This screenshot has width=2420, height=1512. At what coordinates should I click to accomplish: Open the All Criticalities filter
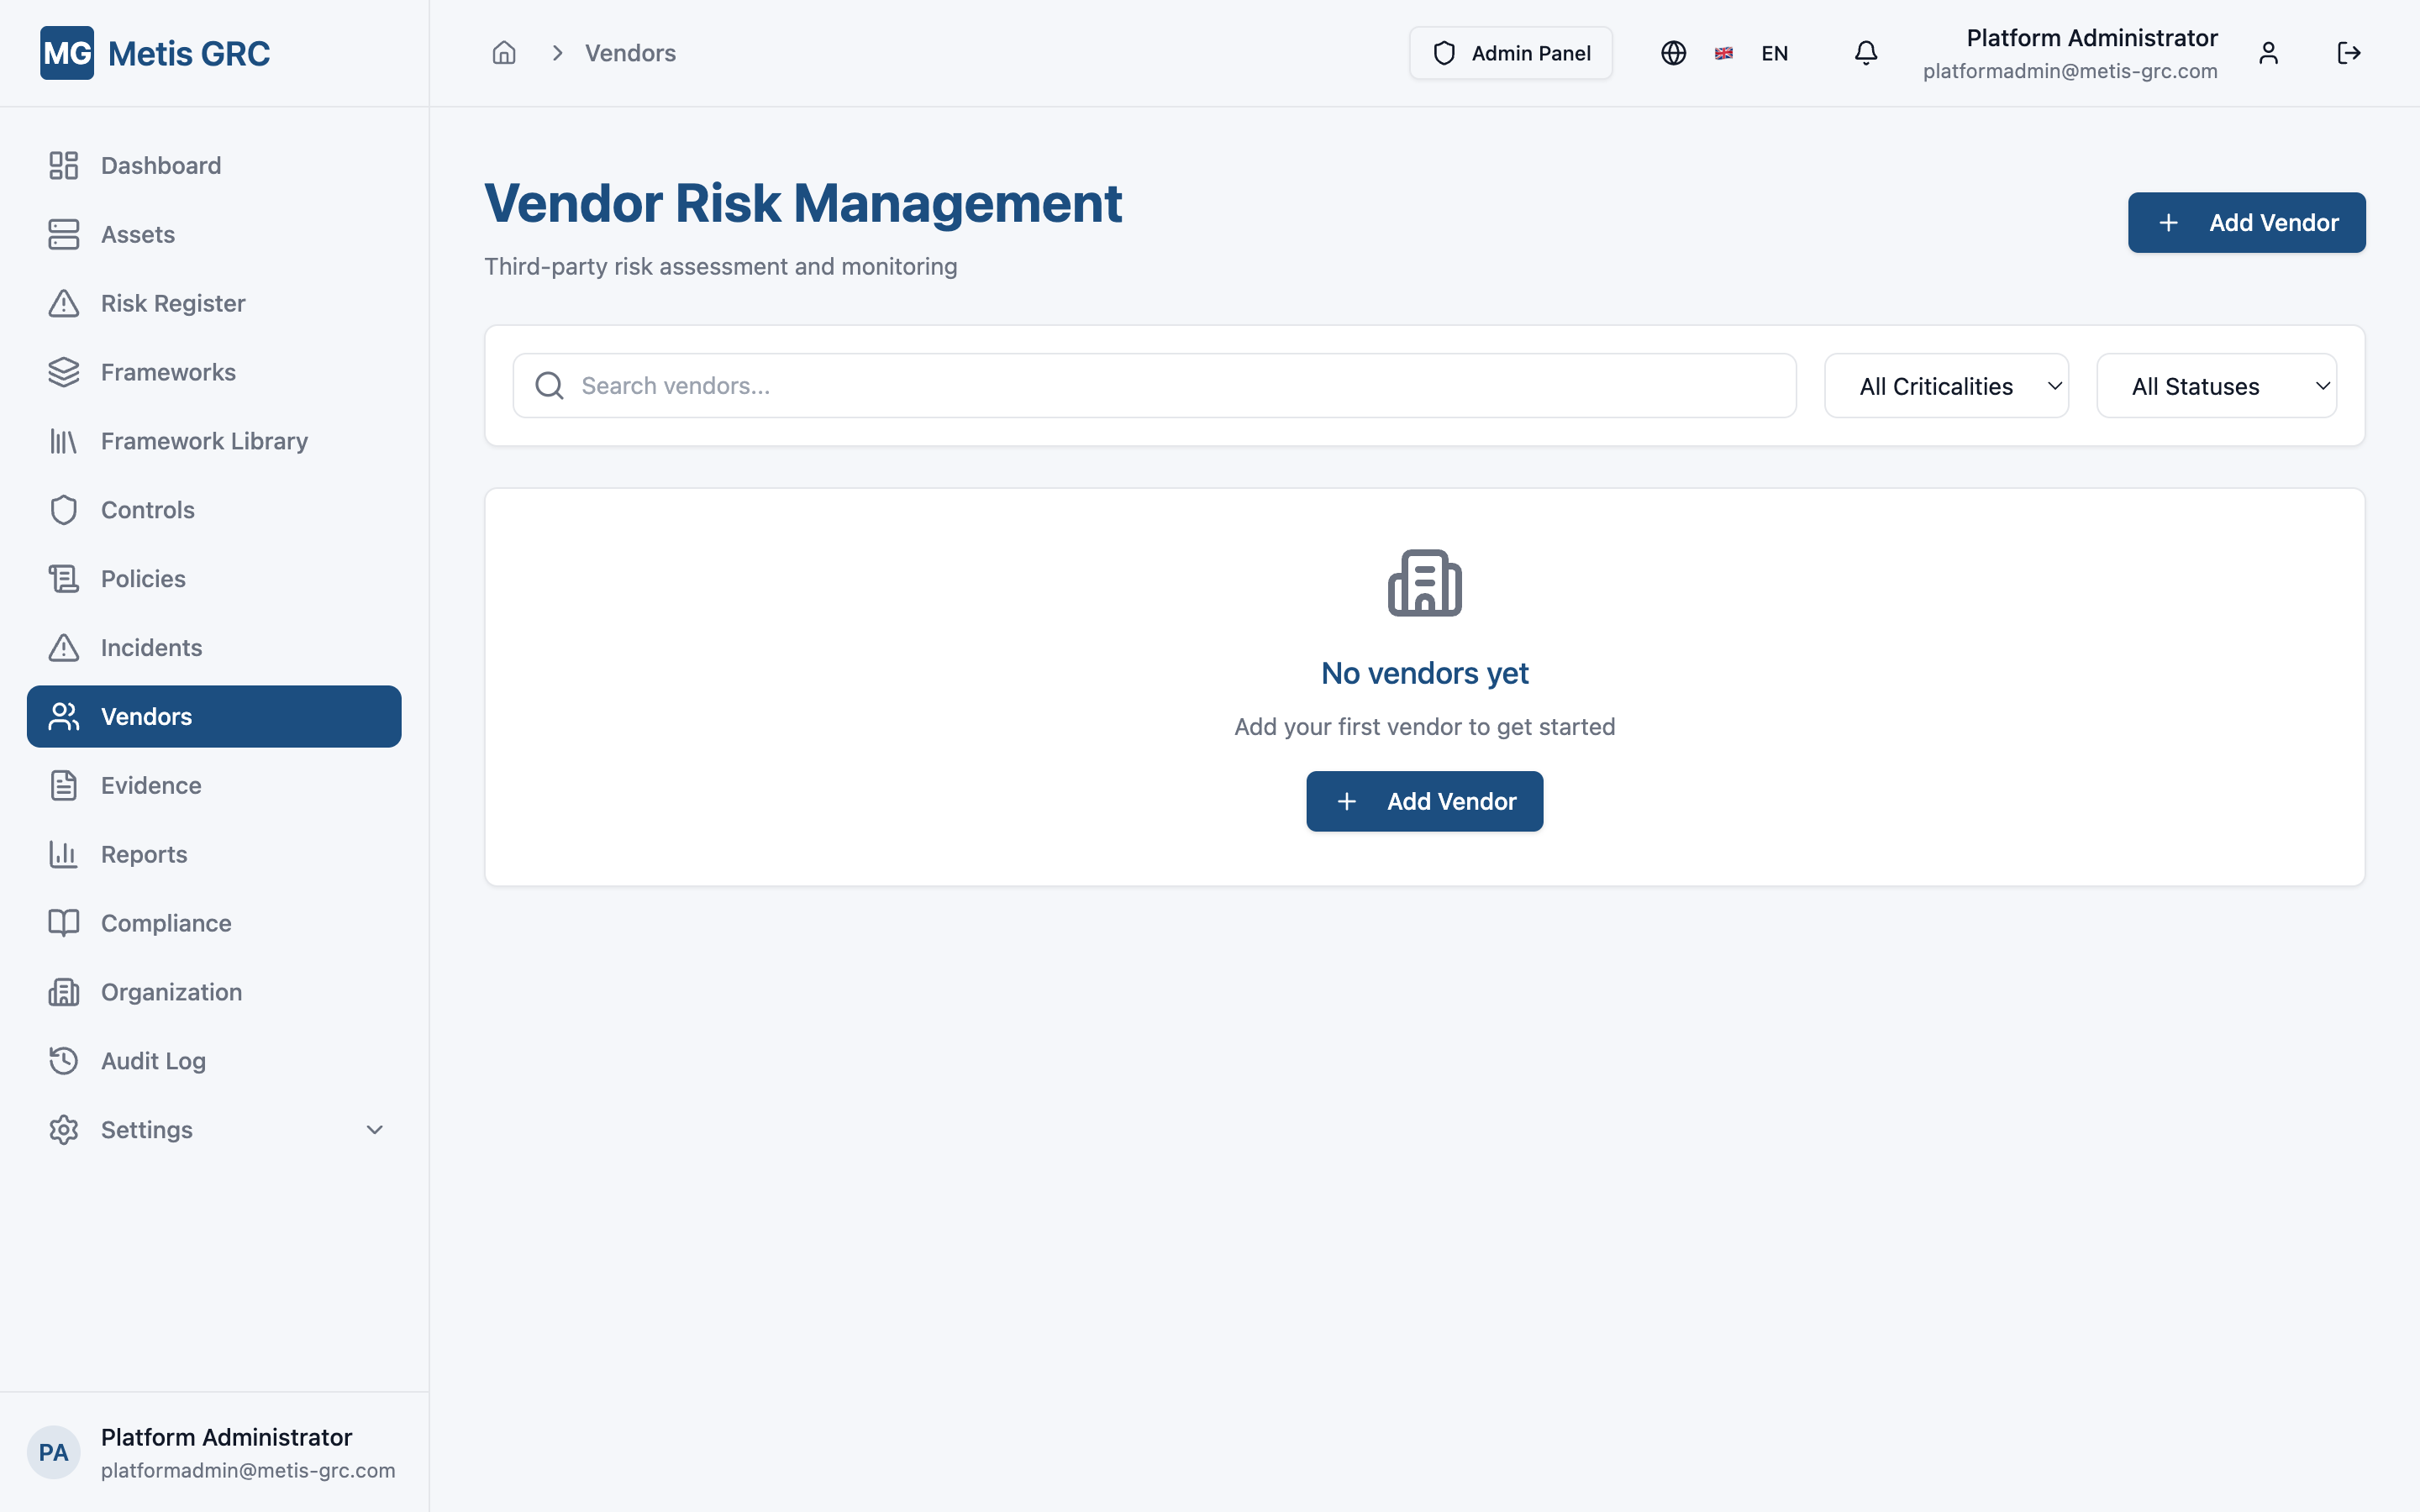tap(1945, 385)
